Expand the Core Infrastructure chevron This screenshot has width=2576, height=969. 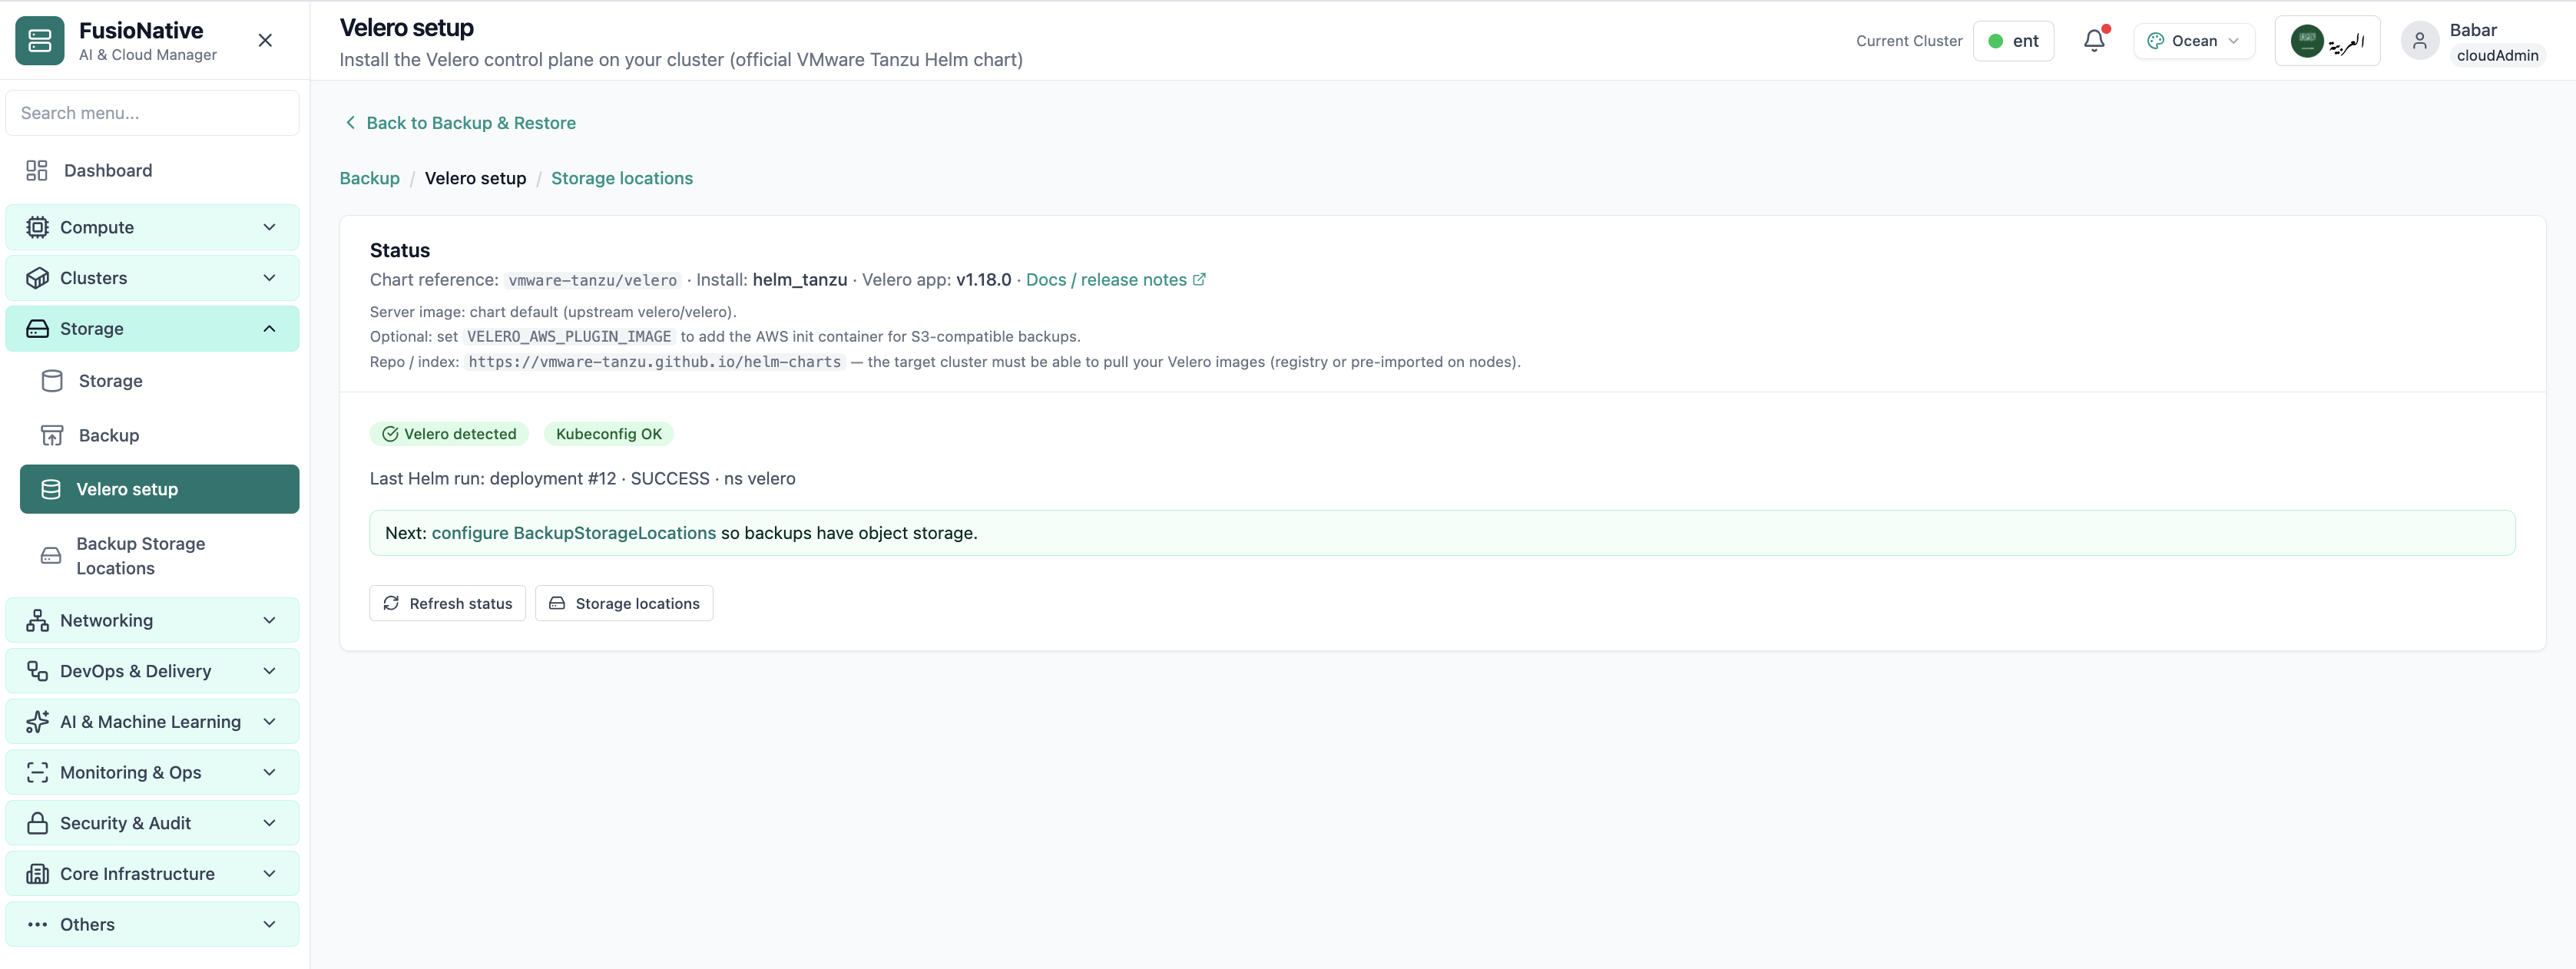(269, 874)
